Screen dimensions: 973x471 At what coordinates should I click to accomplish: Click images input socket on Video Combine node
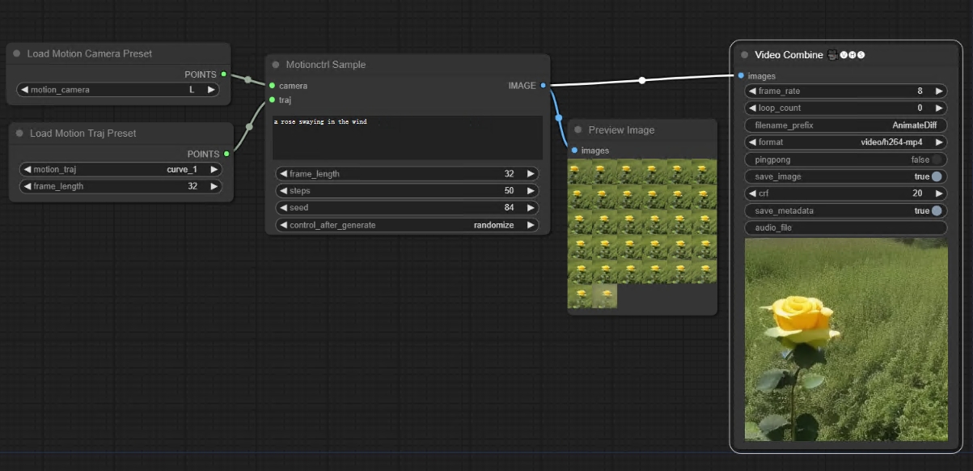741,76
